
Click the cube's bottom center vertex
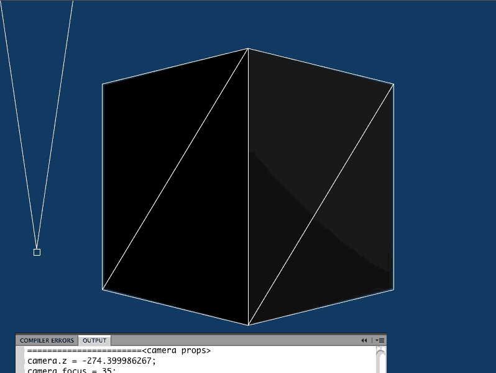(249, 325)
